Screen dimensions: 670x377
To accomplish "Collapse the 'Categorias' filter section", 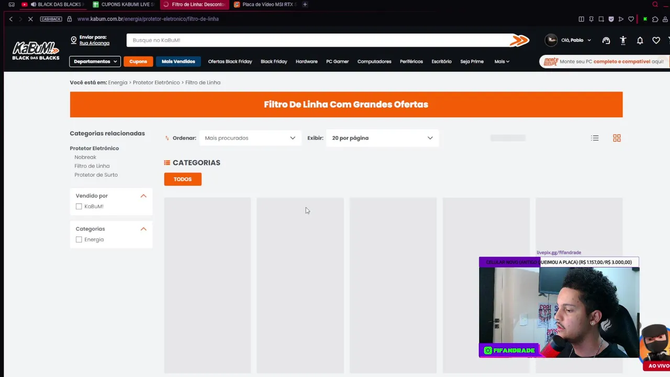I will pyautogui.click(x=143, y=229).
